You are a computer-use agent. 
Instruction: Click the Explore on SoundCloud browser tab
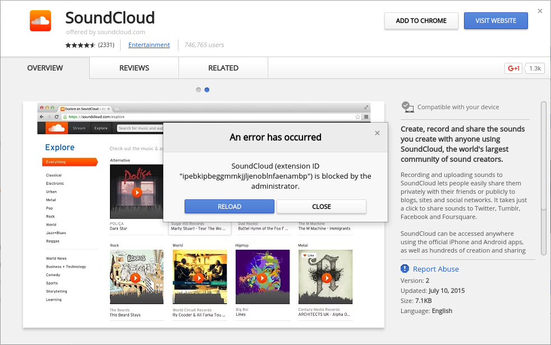click(85, 109)
